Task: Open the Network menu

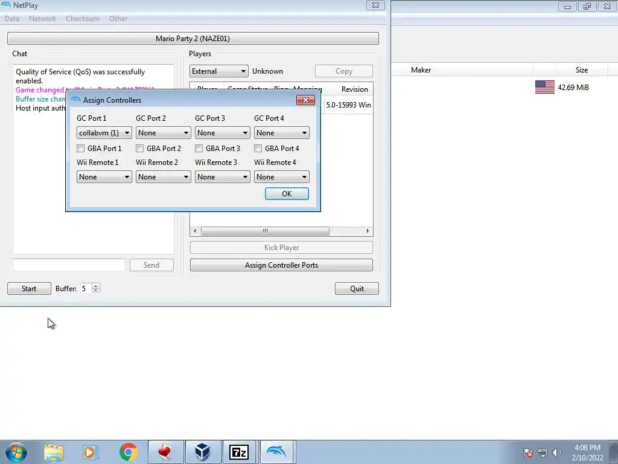Action: pos(43,19)
